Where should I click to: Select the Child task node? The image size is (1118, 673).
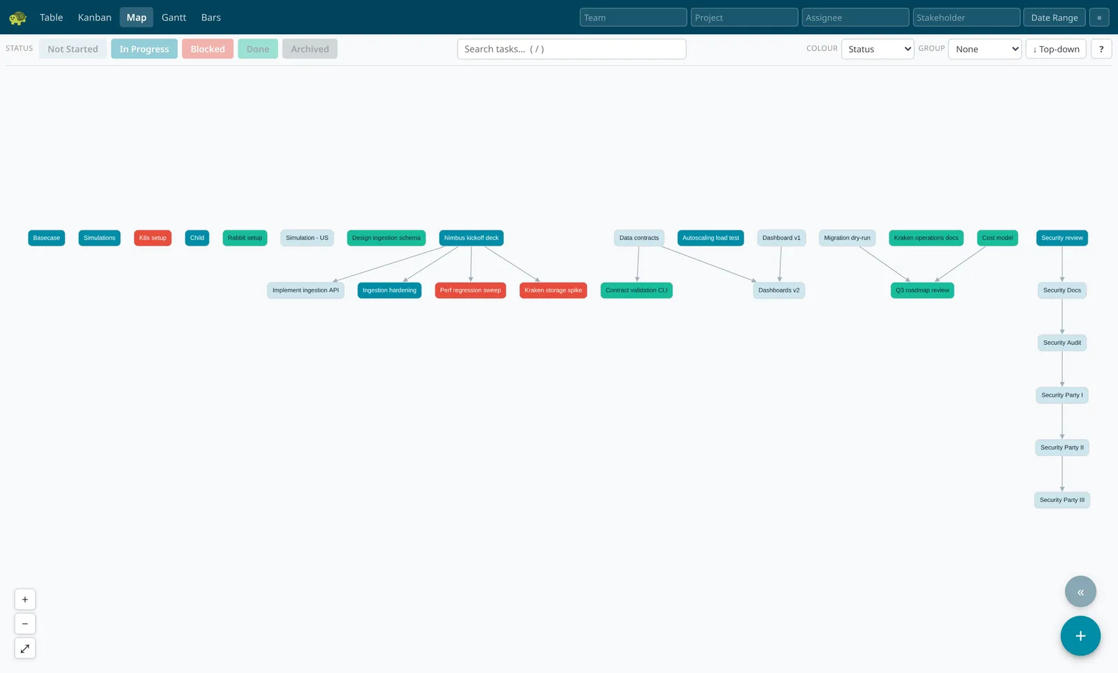point(197,238)
